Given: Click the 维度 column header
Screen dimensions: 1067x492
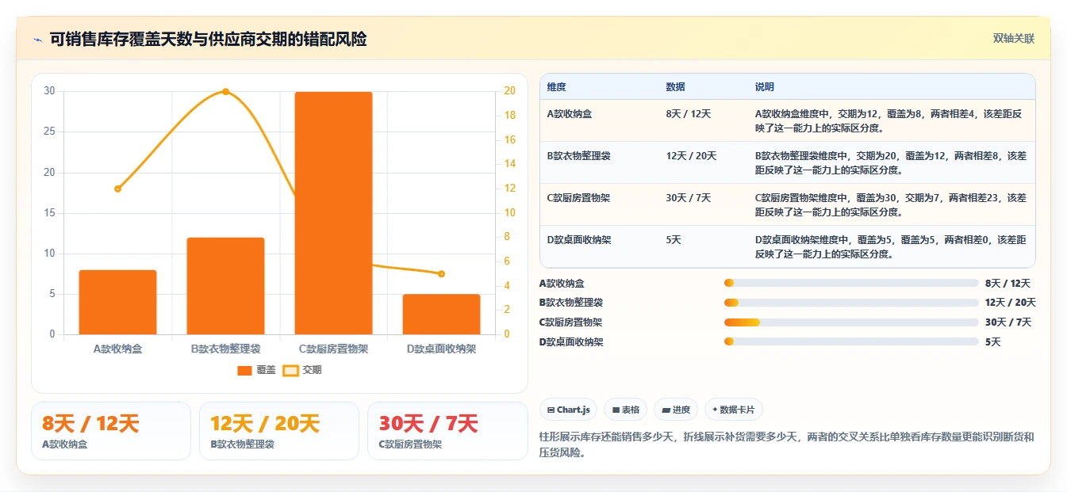Looking at the screenshot, I should (x=556, y=86).
